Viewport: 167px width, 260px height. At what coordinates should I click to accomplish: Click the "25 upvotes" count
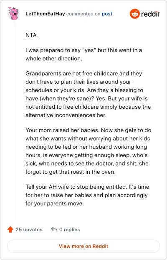(x=29, y=230)
